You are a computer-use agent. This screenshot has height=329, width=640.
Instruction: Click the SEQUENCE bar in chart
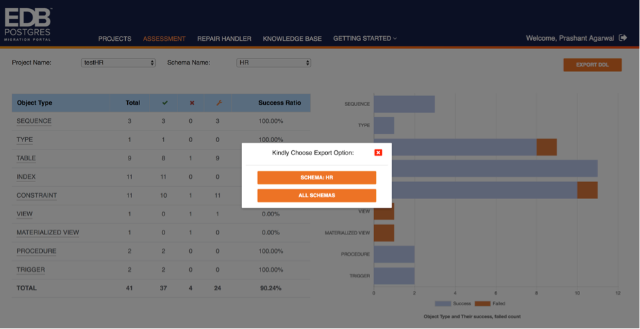pyautogui.click(x=404, y=104)
